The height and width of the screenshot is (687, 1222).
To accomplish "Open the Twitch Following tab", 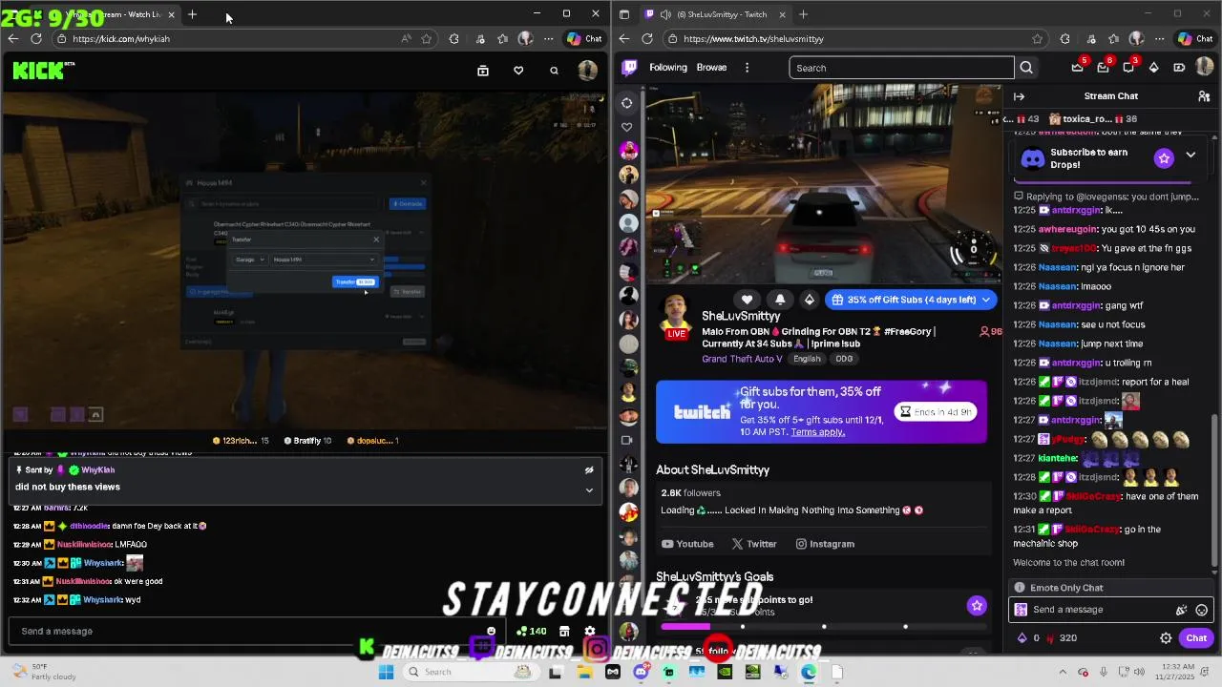I will [668, 68].
